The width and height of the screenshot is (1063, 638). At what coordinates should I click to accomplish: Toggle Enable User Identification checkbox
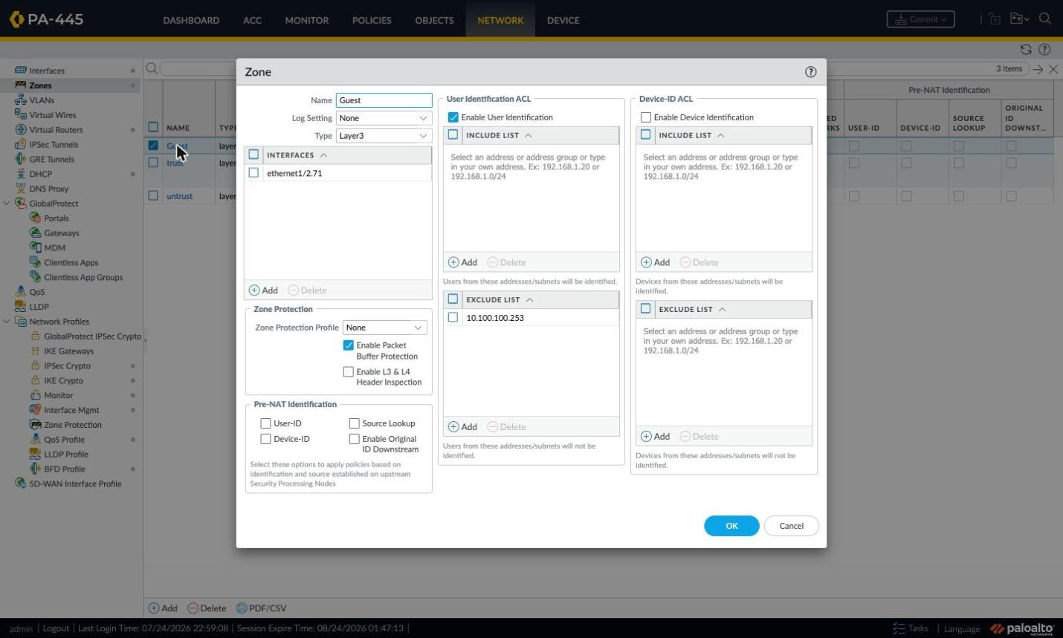click(x=453, y=117)
